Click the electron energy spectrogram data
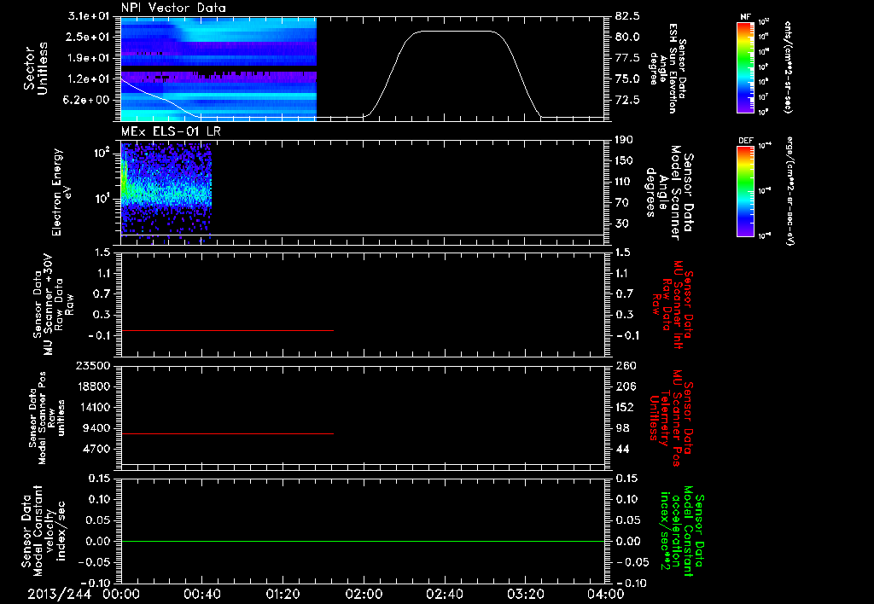The height and width of the screenshot is (604, 874). click(166, 192)
